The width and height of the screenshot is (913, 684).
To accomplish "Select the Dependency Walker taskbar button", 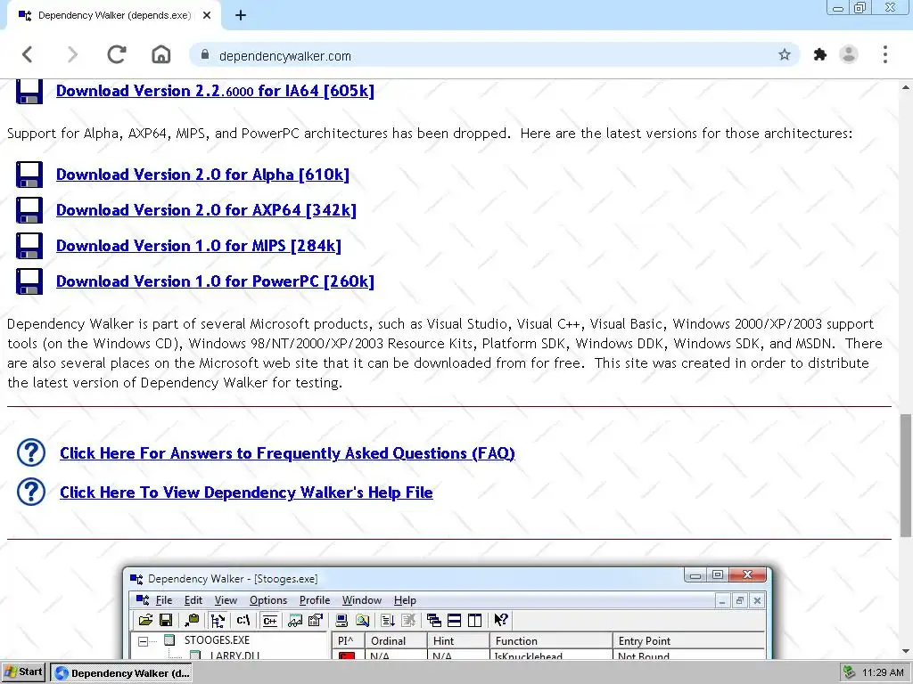I will [121, 673].
